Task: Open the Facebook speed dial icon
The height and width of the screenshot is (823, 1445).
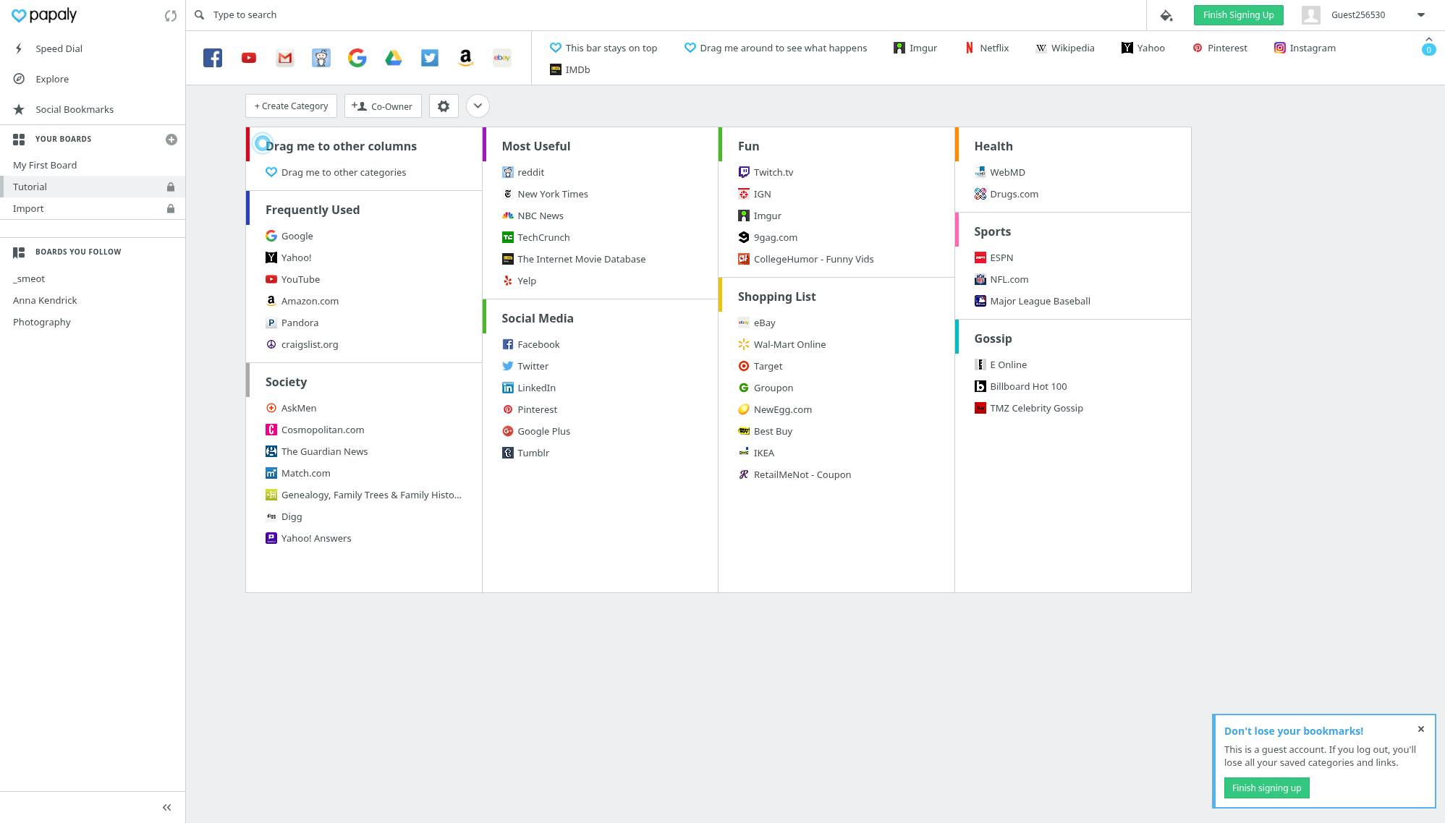Action: click(213, 58)
